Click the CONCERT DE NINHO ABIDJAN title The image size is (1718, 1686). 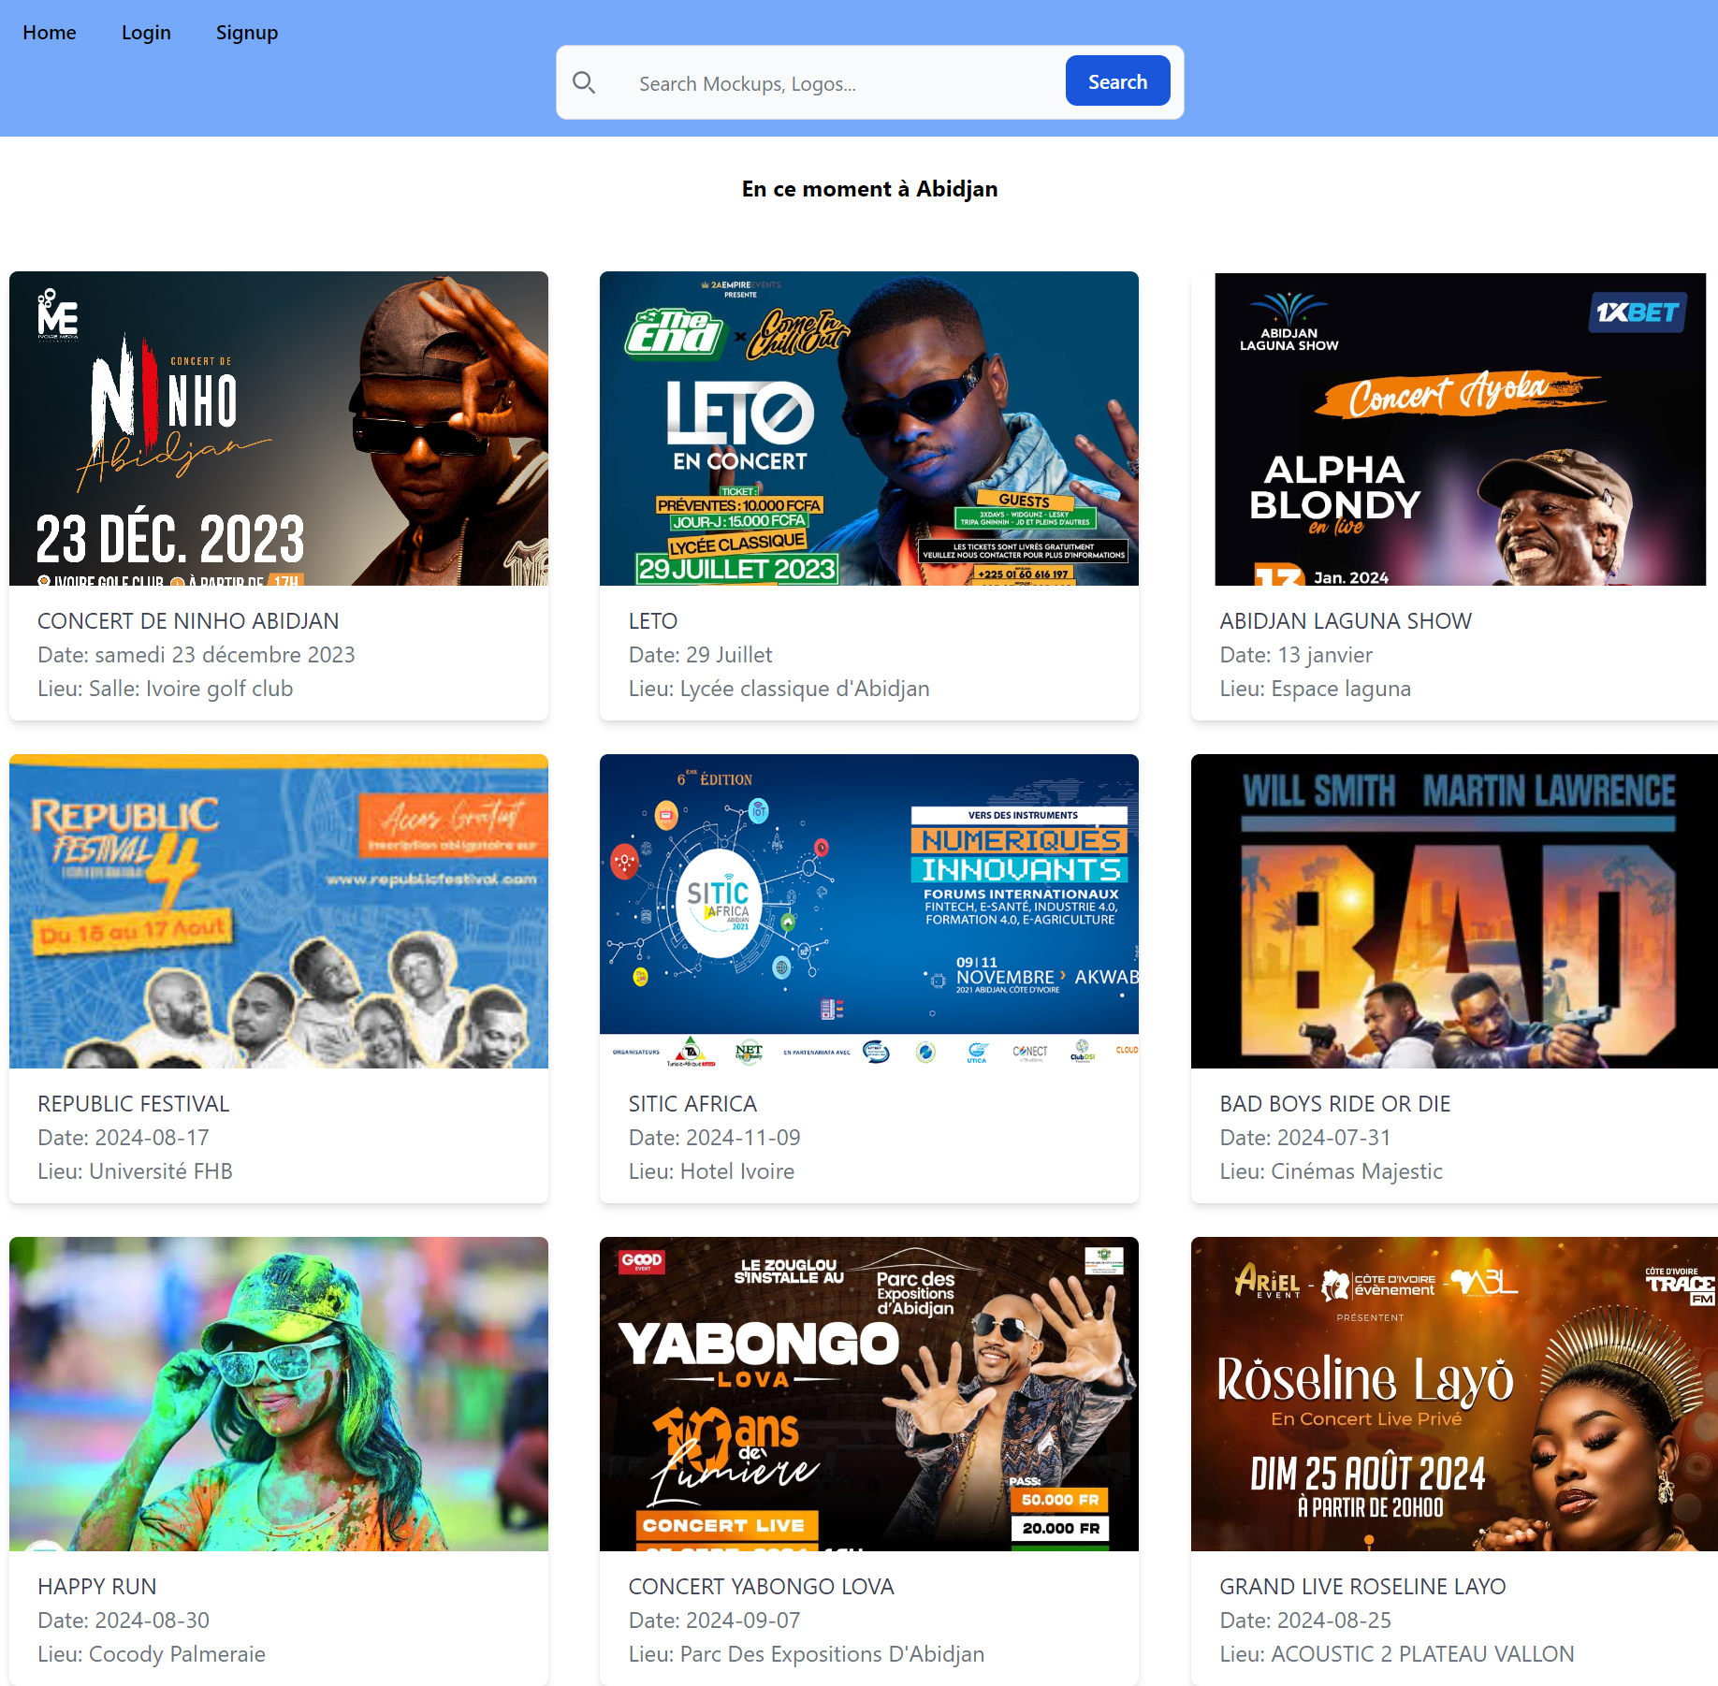point(188,621)
